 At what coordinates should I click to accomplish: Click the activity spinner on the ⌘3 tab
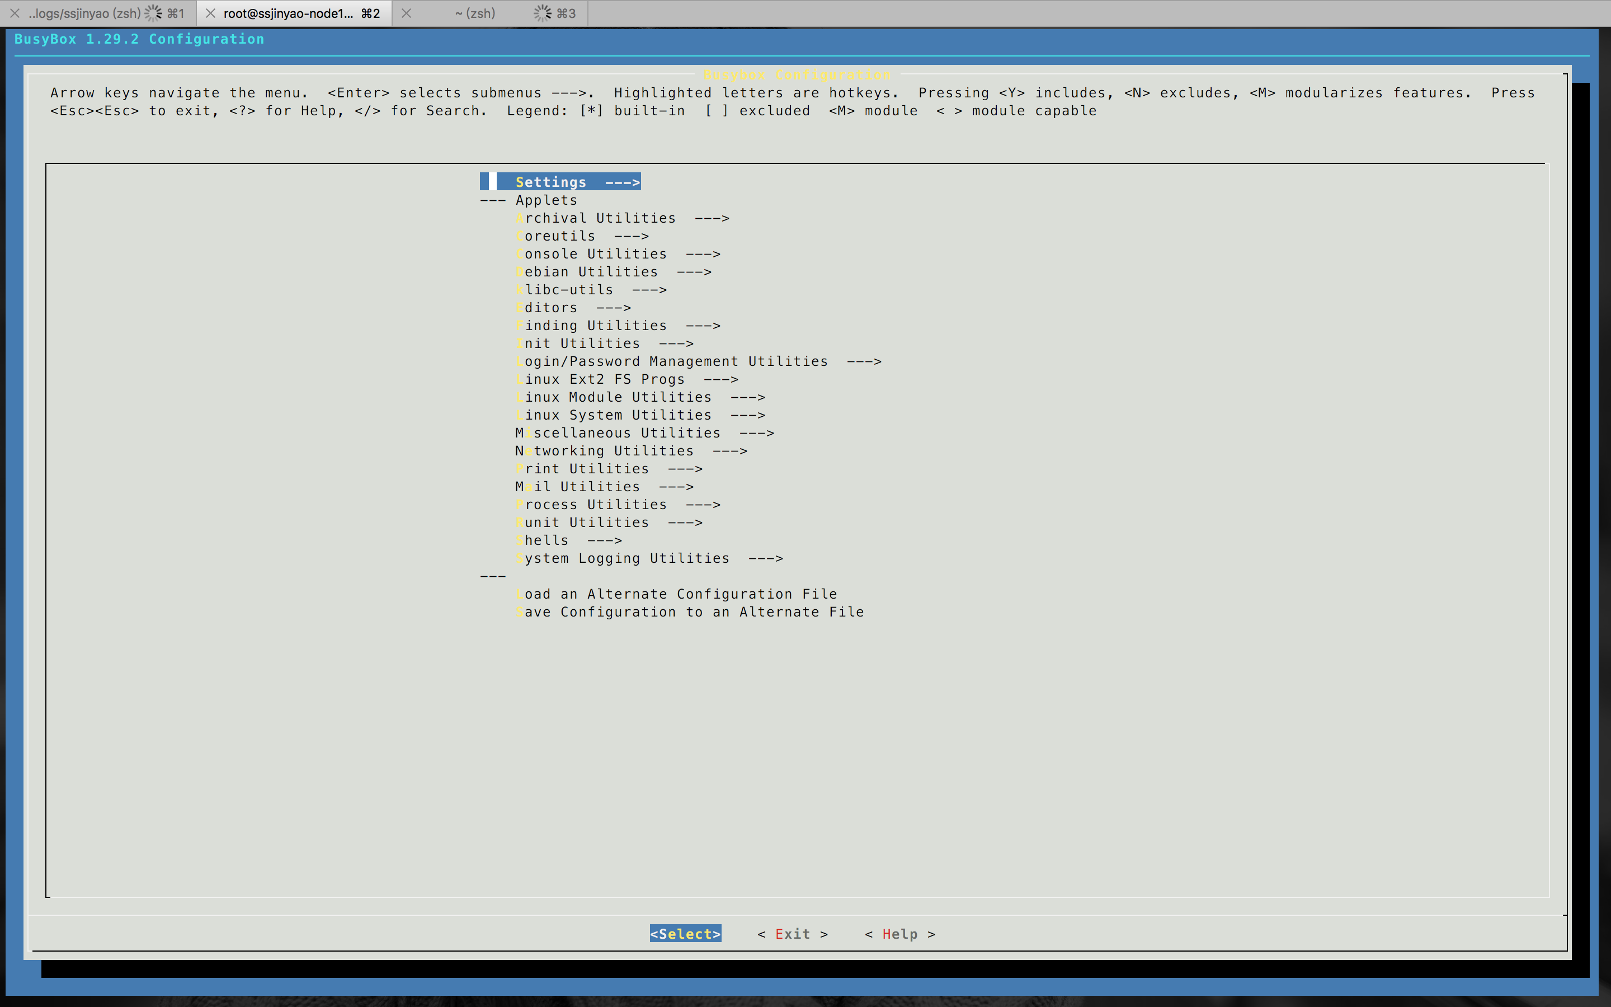(x=543, y=13)
